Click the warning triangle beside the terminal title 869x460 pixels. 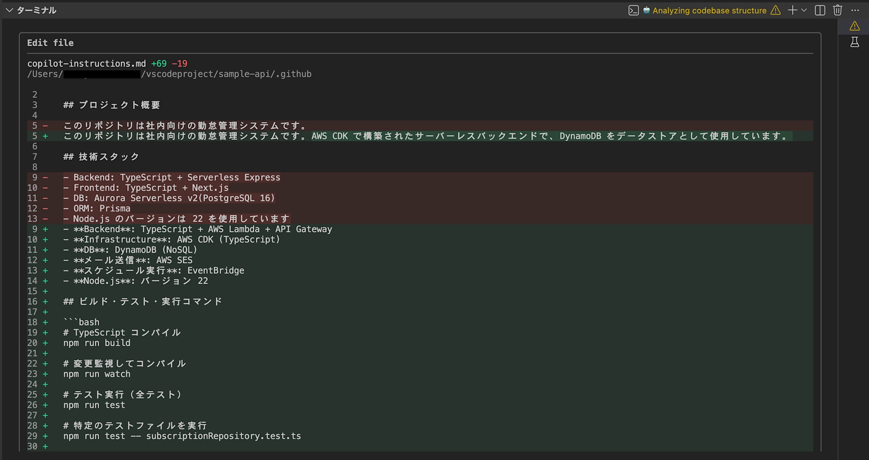coord(776,10)
